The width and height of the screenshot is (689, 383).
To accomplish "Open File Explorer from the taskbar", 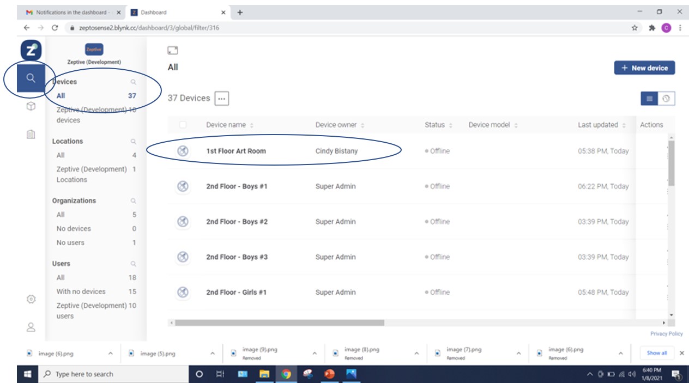I will 264,374.
